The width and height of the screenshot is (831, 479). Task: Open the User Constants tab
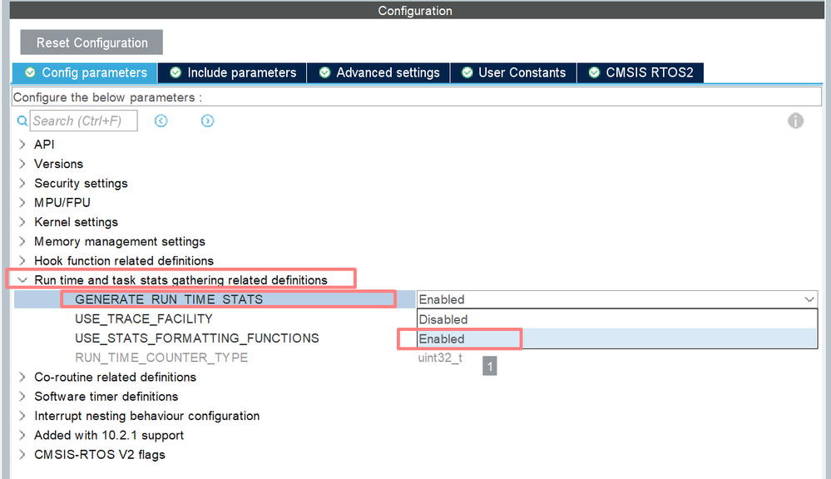pos(513,72)
